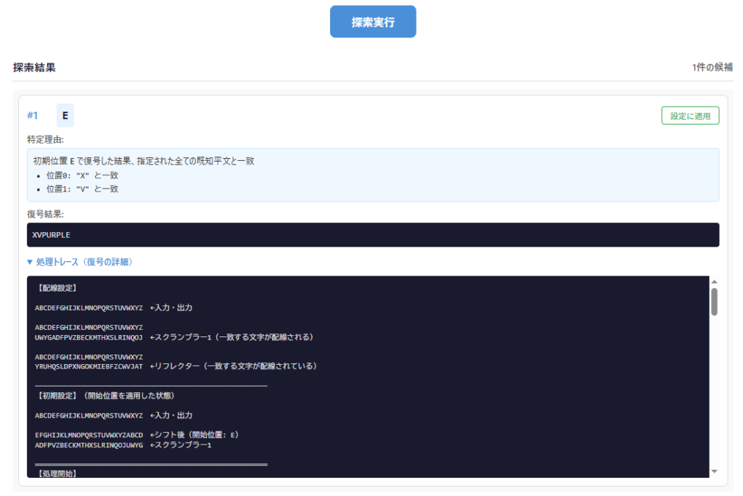The height and width of the screenshot is (496, 743).
Task: Click the ▼ triangle beside 処理トレース
Action: (x=30, y=262)
